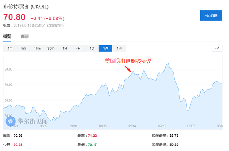Viewport: 229px width, 151px height.
Task: Click the chart type line icon button
Action: [217, 48]
